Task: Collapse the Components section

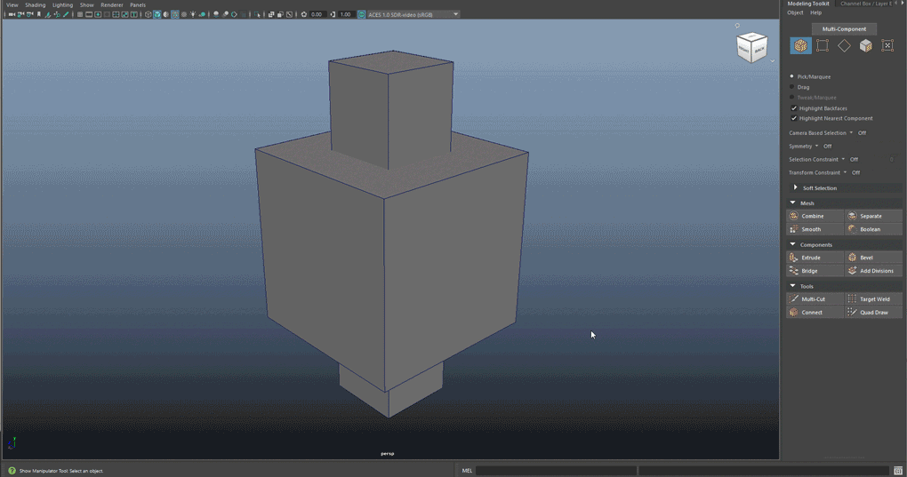Action: pos(793,245)
